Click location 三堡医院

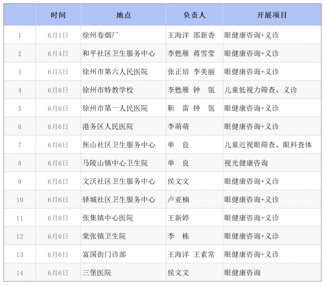click(97, 272)
